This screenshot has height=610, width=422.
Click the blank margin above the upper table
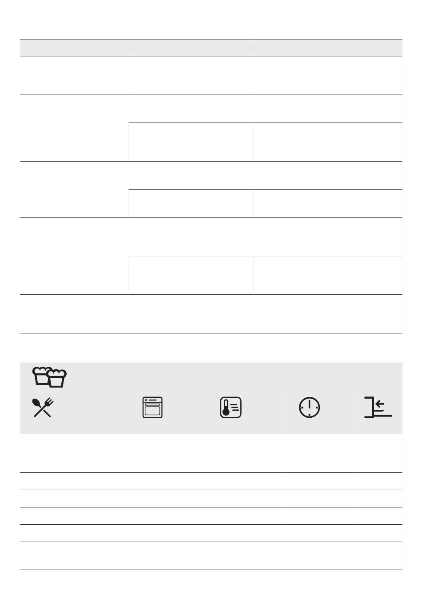click(211, 20)
